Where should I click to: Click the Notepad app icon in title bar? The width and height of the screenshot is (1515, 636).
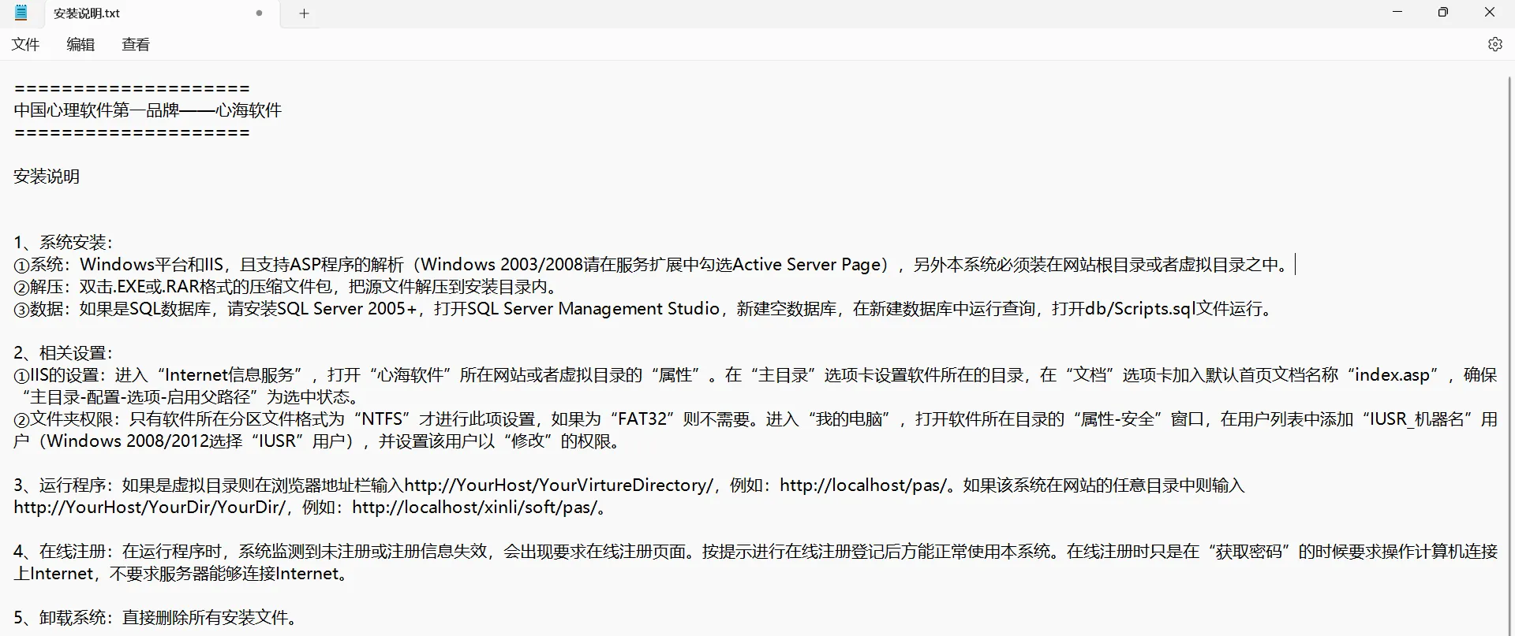point(21,13)
